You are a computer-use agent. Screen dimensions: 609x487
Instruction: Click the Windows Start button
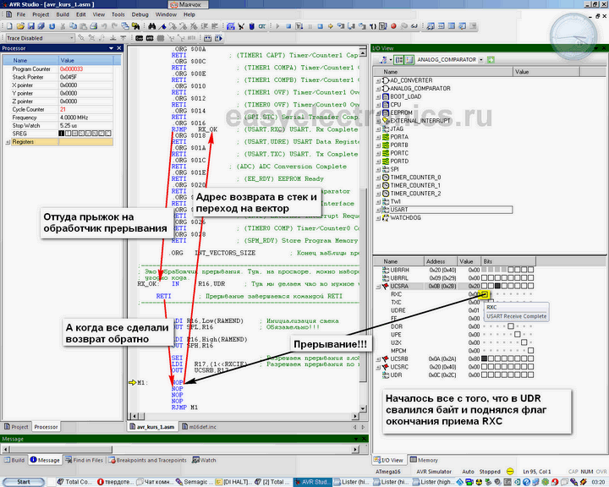point(24,482)
